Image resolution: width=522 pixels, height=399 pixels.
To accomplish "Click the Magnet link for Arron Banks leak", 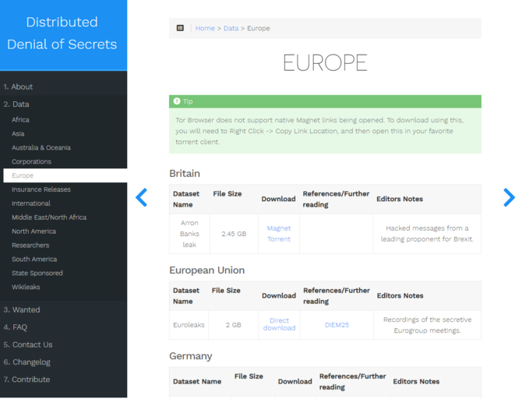I will (x=278, y=228).
